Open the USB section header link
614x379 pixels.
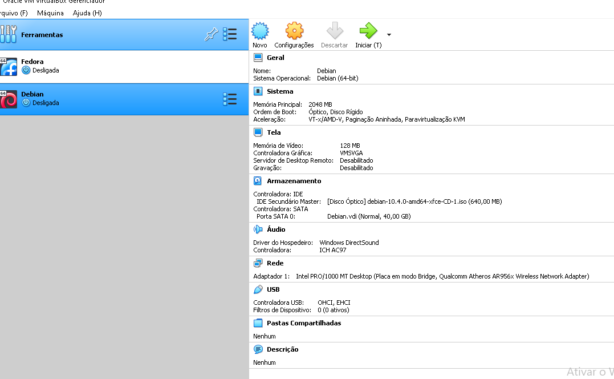pos(273,289)
